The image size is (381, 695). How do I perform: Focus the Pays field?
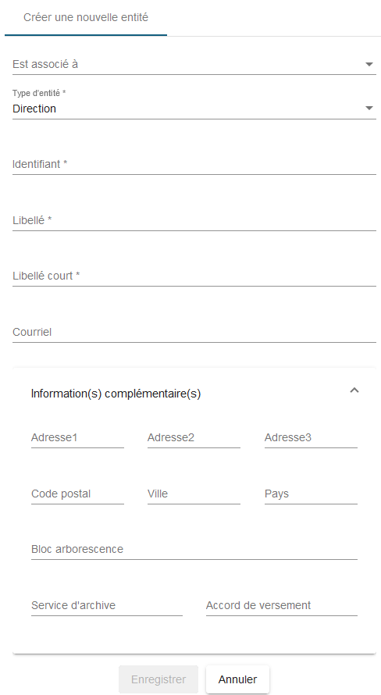(311, 494)
